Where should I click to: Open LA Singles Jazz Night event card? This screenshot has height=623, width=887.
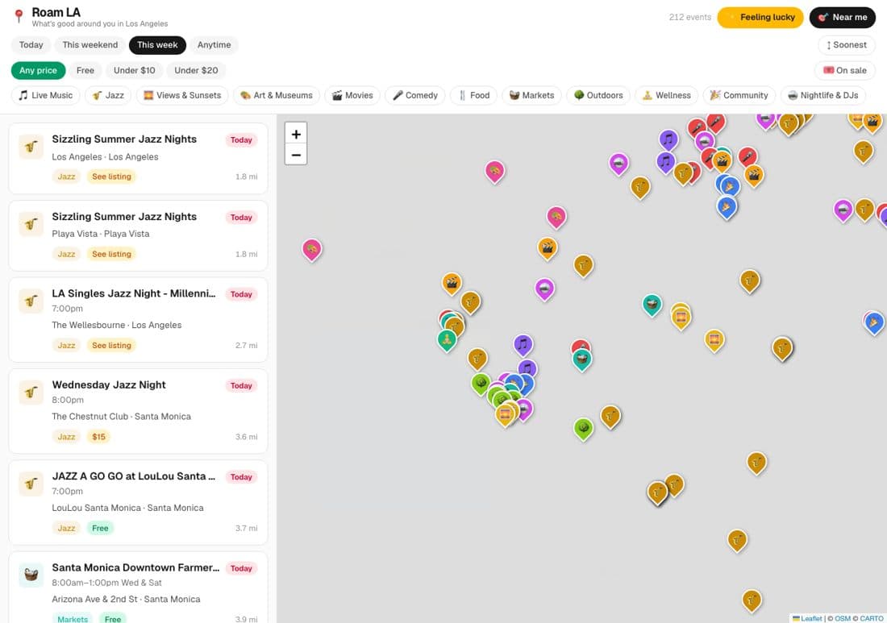pos(138,319)
